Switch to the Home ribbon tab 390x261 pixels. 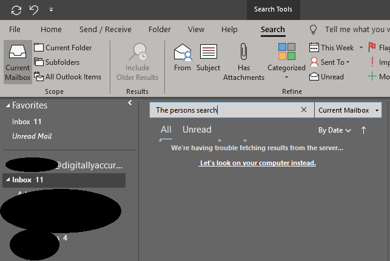51,29
